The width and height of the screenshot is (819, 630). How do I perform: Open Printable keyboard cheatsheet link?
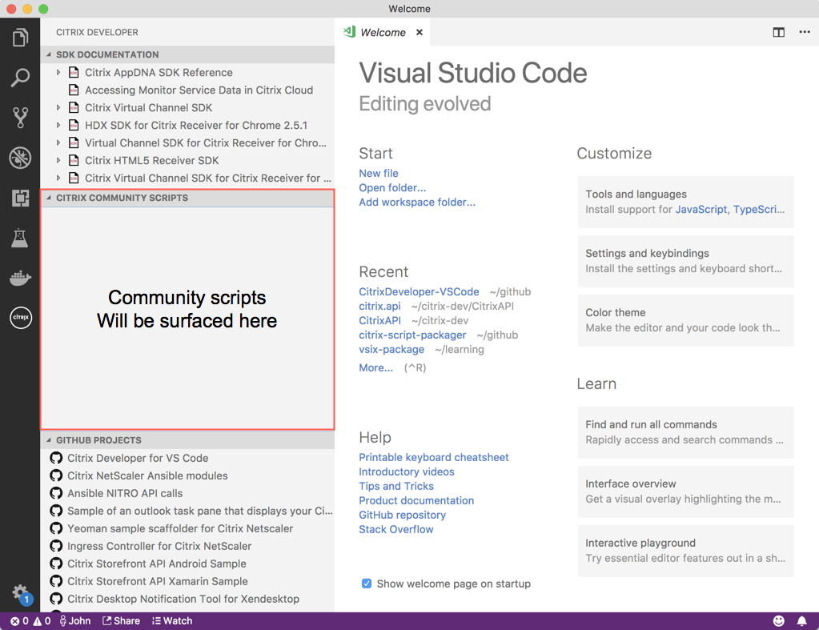point(433,457)
